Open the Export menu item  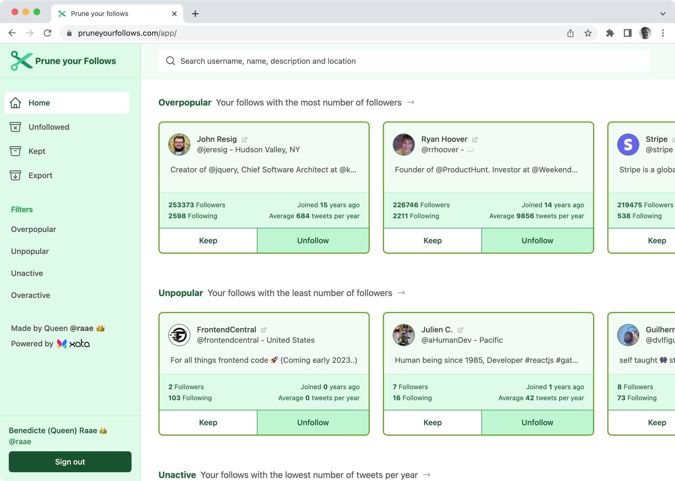click(x=40, y=176)
